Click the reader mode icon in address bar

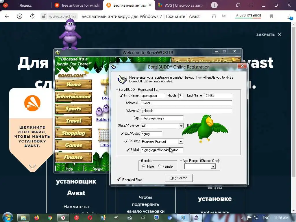point(224,16)
